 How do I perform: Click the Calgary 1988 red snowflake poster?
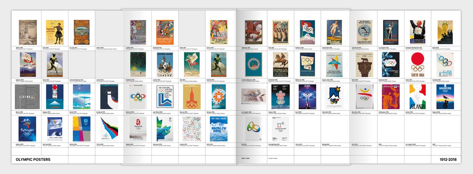(x=281, y=97)
